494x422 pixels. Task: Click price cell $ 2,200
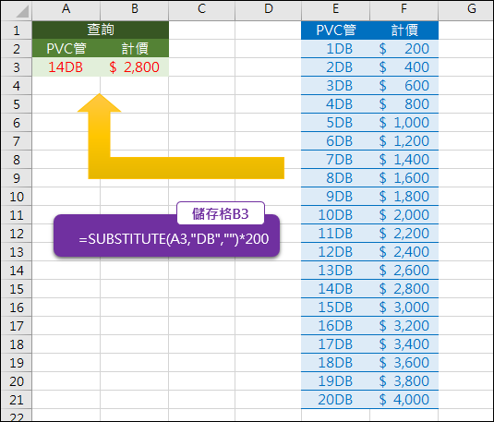coord(404,234)
